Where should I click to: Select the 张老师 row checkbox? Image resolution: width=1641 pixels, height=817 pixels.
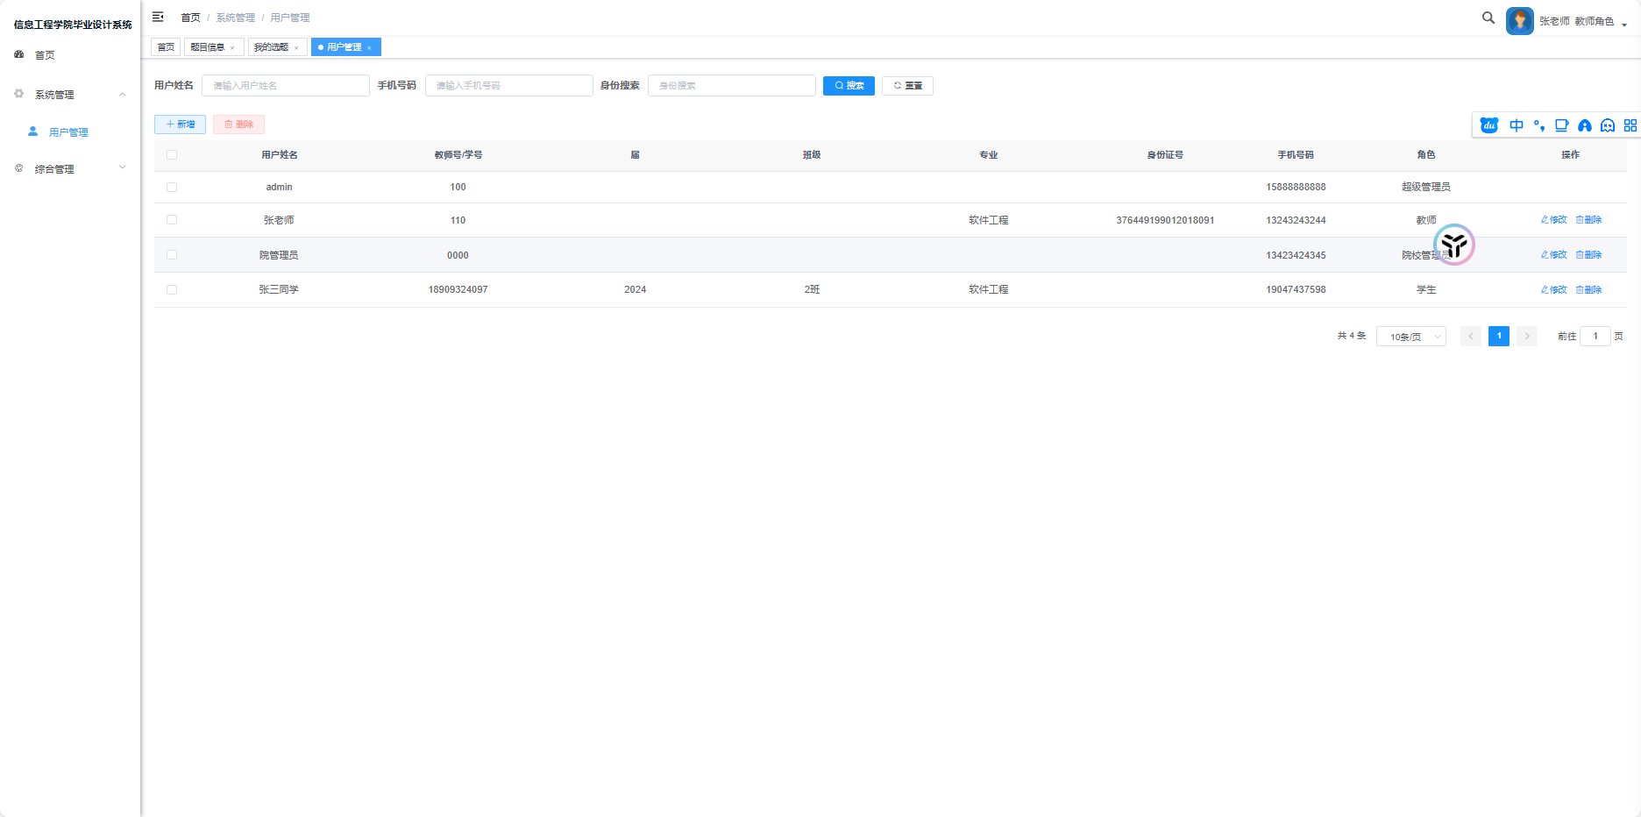(172, 220)
